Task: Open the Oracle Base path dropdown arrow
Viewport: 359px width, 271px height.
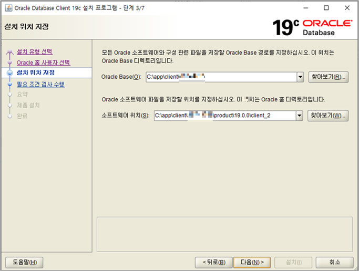Action: coord(300,77)
